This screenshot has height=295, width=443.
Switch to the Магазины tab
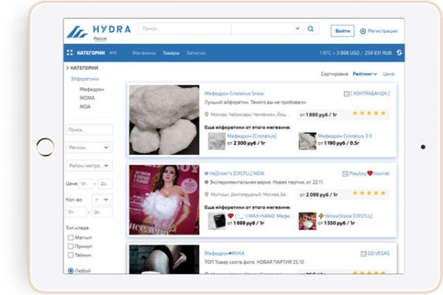pyautogui.click(x=143, y=53)
